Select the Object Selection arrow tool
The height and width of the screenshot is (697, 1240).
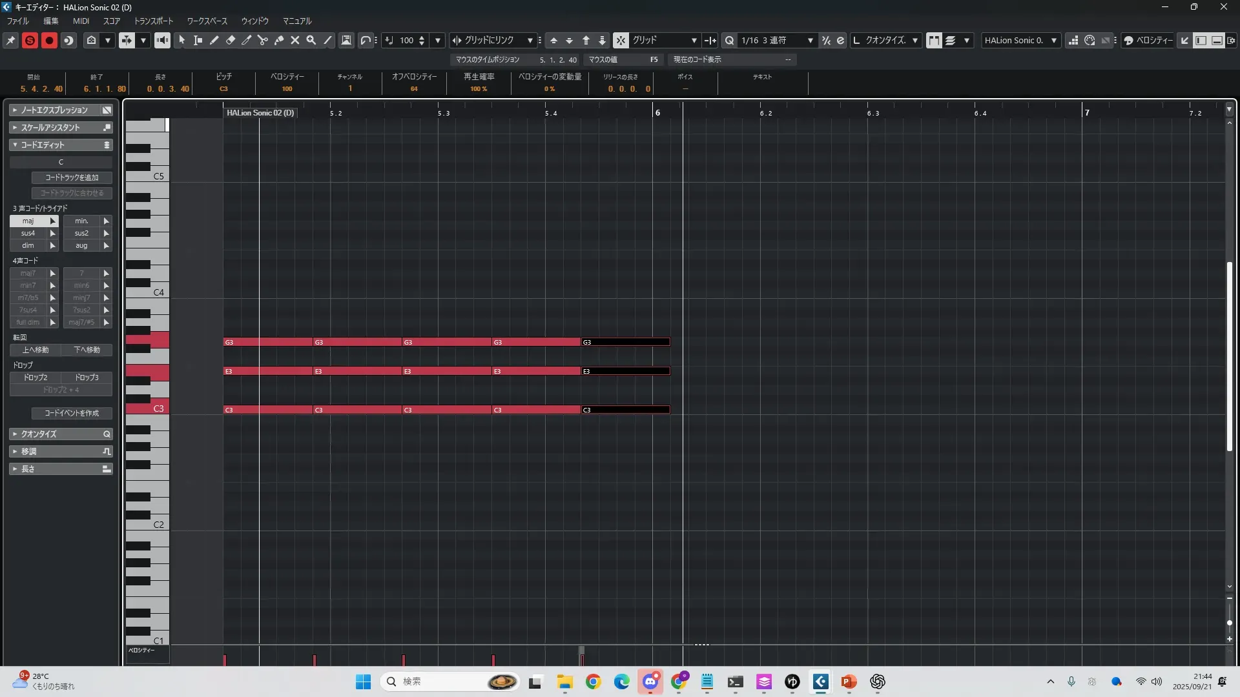[x=182, y=40]
